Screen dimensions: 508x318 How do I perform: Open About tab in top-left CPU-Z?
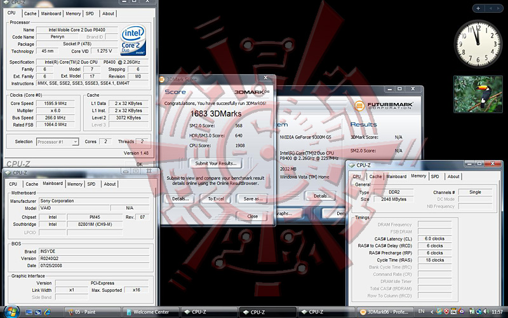pyautogui.click(x=108, y=13)
